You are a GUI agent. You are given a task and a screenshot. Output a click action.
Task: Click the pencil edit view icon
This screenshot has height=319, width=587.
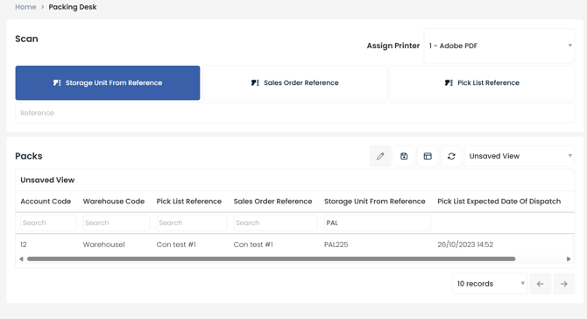tap(380, 156)
